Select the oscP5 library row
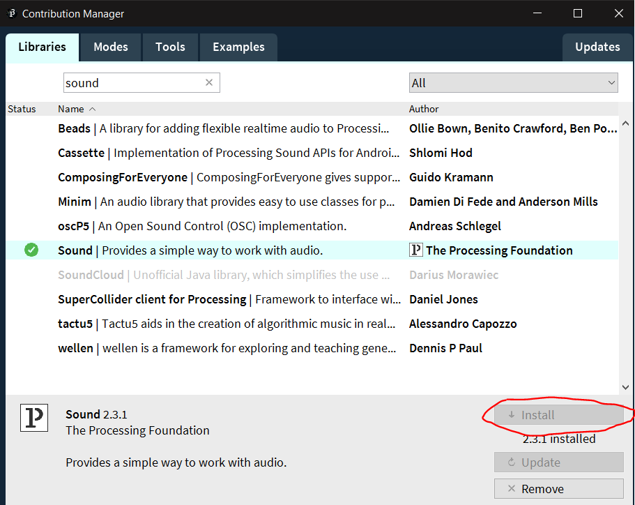This screenshot has height=505, width=635. [312, 226]
